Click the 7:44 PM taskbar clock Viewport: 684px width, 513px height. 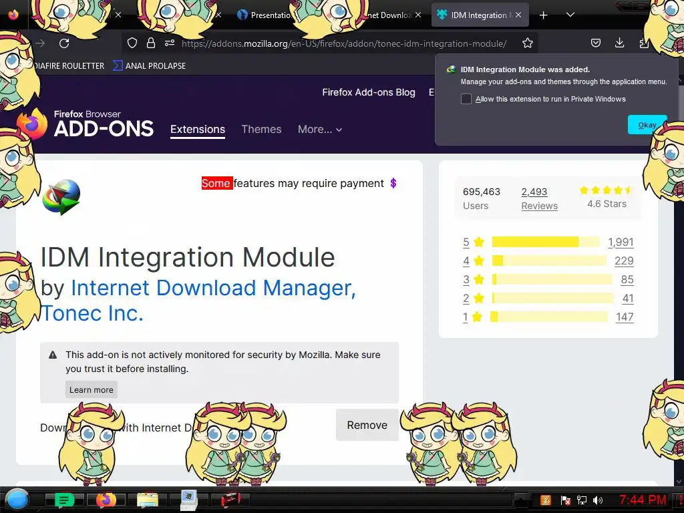(643, 500)
